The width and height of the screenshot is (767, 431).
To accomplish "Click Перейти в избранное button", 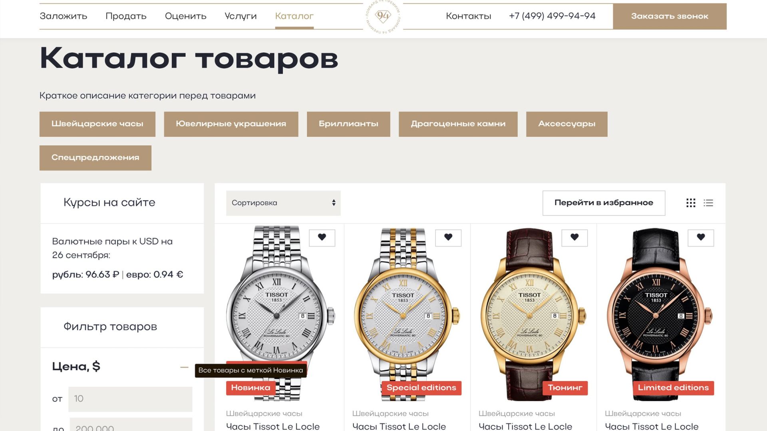I will [604, 203].
